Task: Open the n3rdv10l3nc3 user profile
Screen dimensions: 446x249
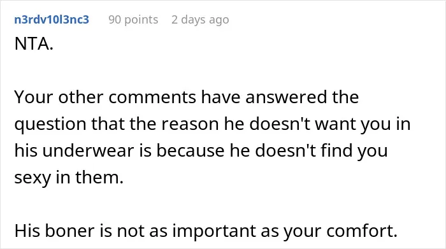Action: click(x=52, y=20)
